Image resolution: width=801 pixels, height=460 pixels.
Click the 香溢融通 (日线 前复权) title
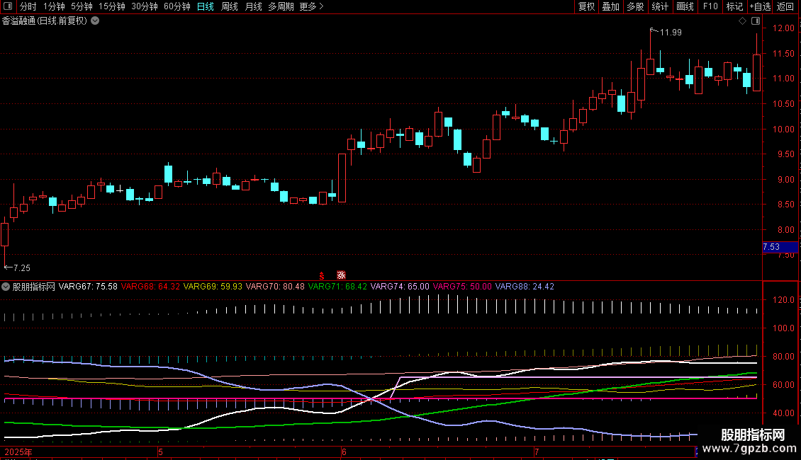[45, 21]
